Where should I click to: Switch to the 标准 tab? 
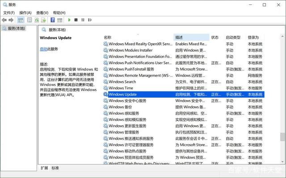tap(55, 168)
